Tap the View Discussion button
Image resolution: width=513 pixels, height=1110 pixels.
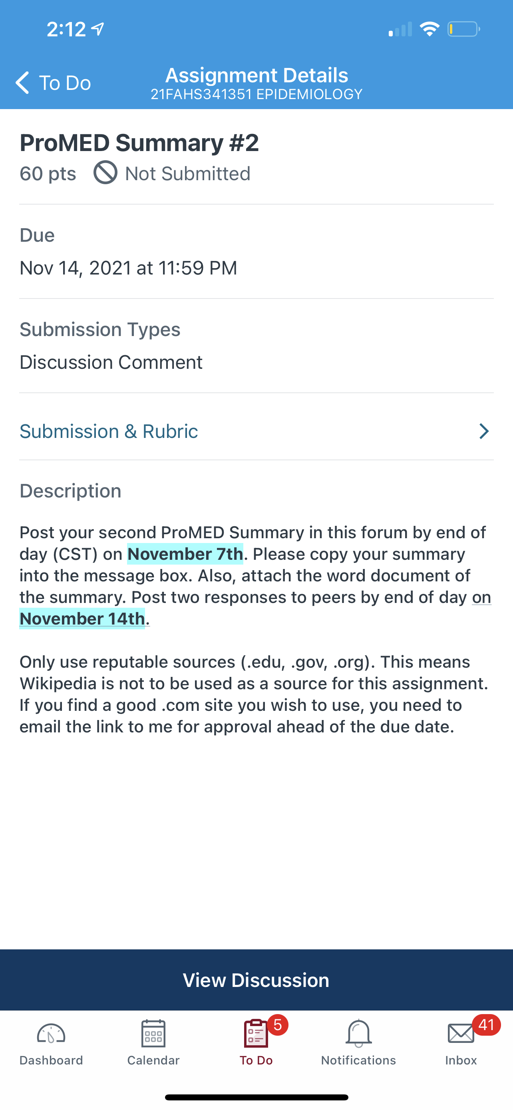click(x=256, y=980)
